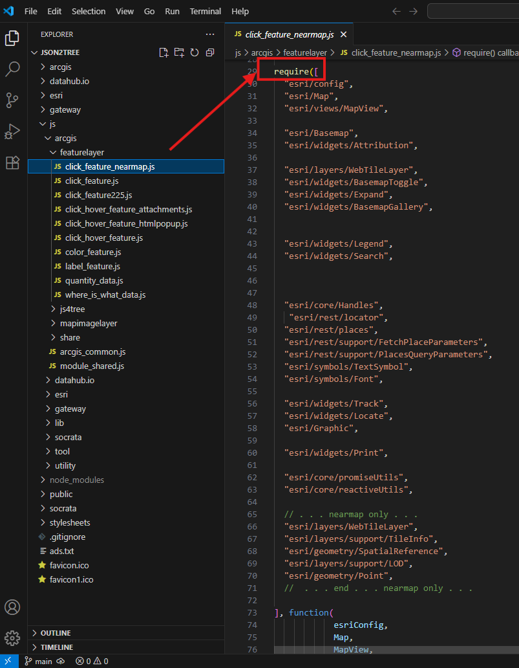
Task: Open the View menu
Action: tap(125, 12)
